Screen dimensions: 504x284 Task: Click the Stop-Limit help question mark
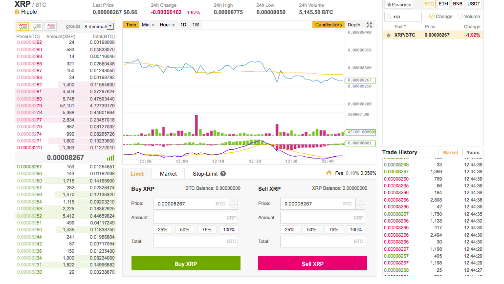(x=223, y=174)
